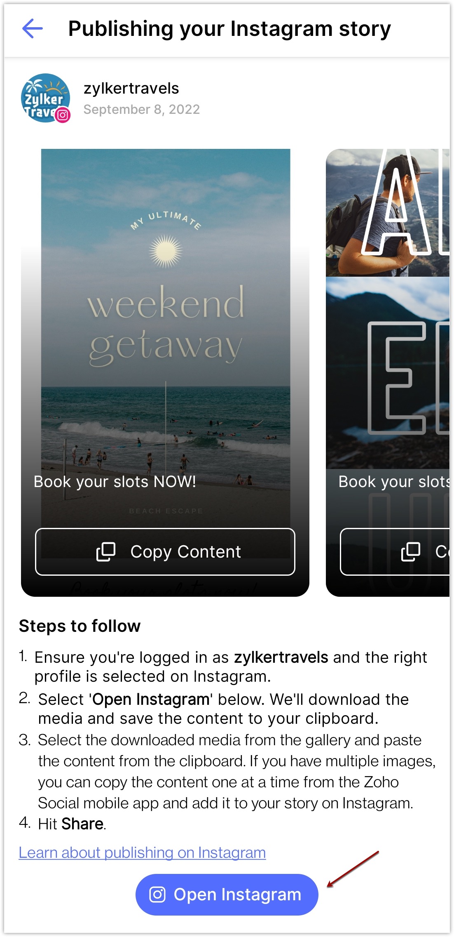Tap the Open Instagram button
This screenshot has height=937, width=454.
[227, 895]
